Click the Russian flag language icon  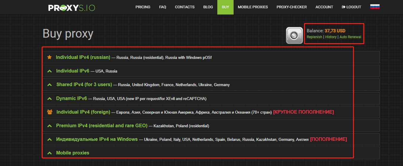click(x=375, y=7)
